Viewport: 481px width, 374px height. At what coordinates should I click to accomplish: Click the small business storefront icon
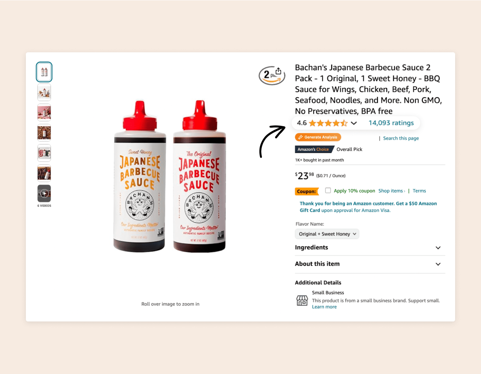click(x=302, y=300)
